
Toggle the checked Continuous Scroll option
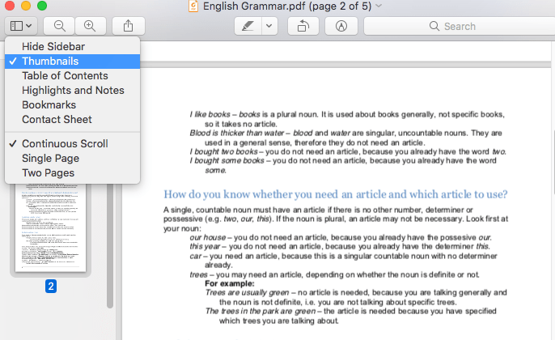[65, 144]
